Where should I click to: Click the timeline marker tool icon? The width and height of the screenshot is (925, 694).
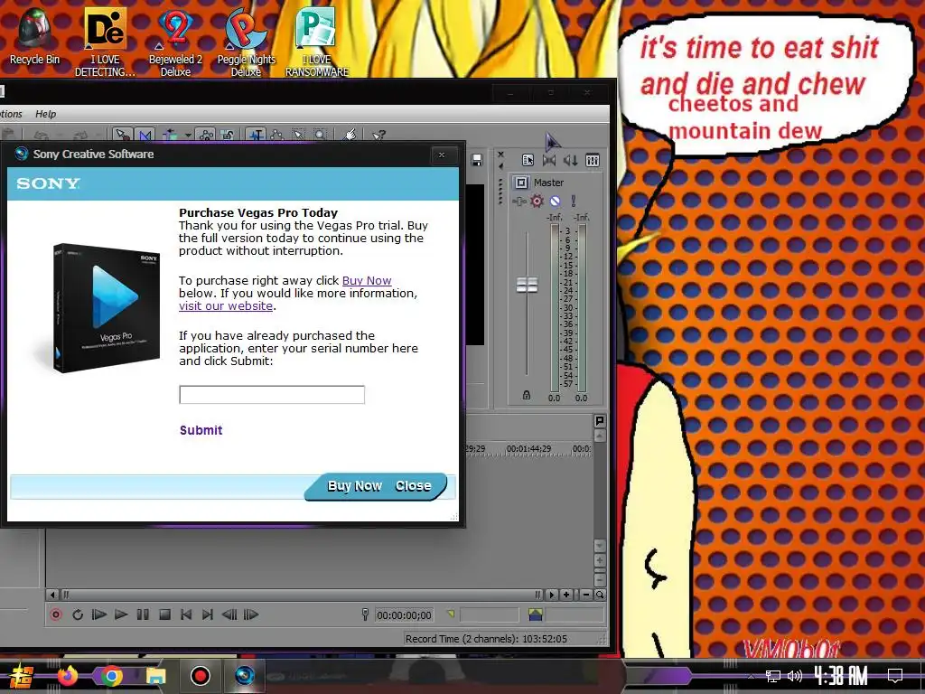pyautogui.click(x=600, y=420)
